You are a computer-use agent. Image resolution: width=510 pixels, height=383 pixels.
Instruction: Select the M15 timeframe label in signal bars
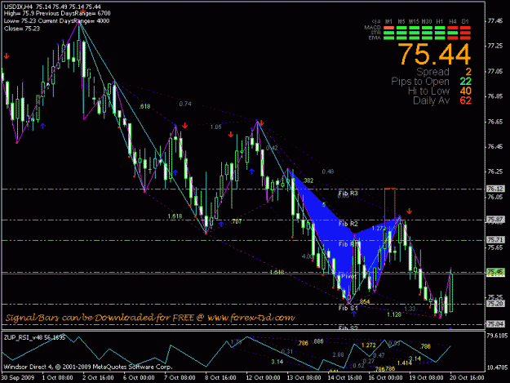(x=414, y=21)
